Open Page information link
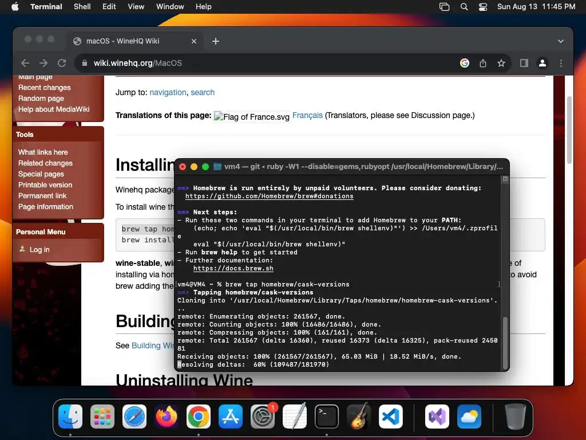The image size is (586, 440). tap(46, 206)
